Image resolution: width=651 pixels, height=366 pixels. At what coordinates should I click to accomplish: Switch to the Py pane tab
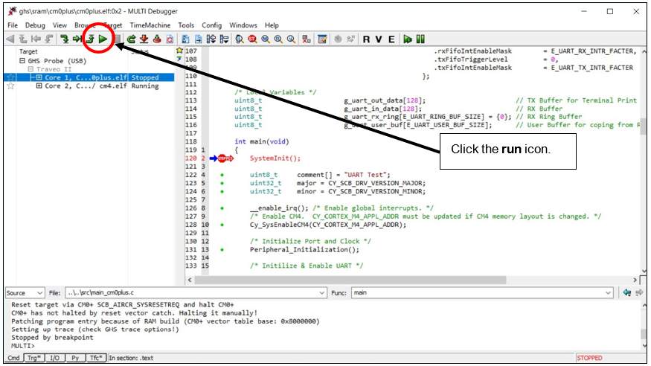click(x=75, y=358)
